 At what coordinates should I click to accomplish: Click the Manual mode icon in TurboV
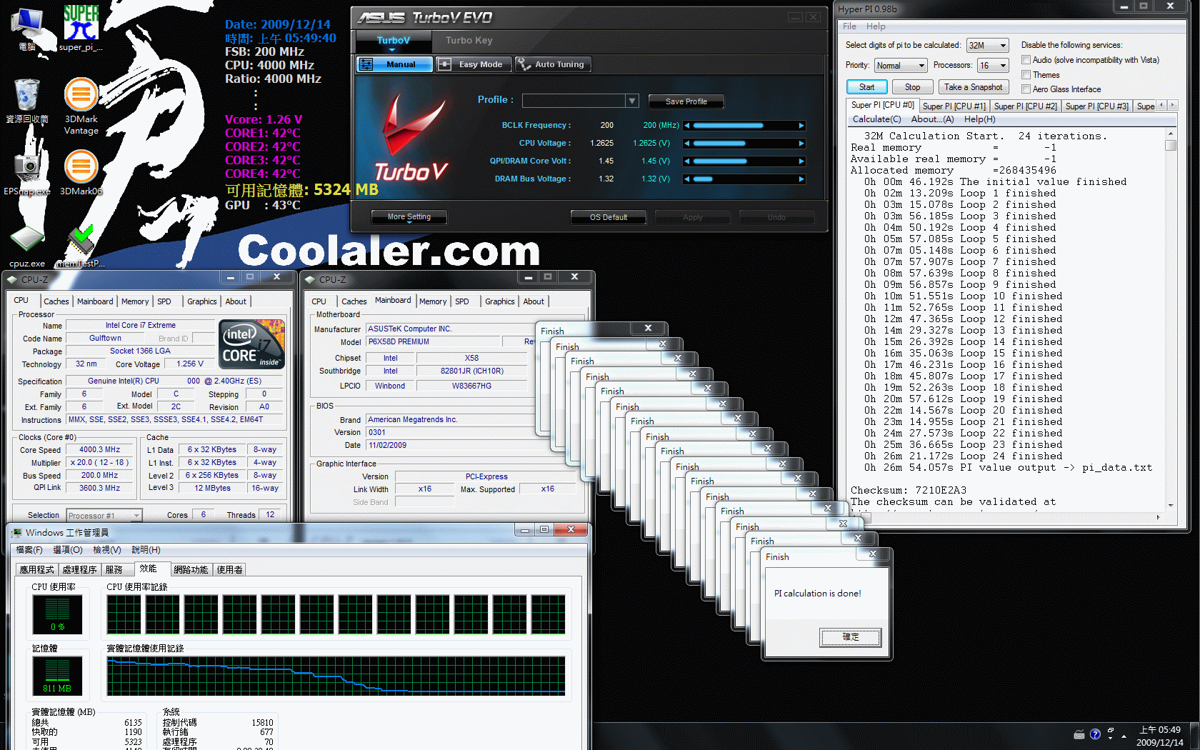click(x=366, y=64)
